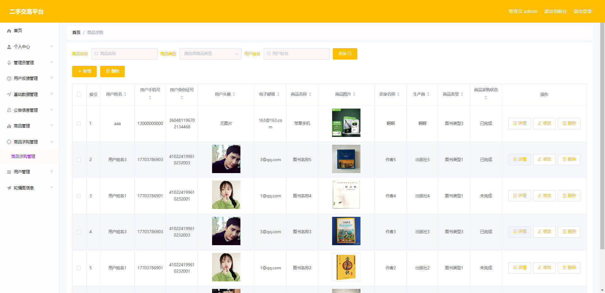Expand the 轮播图信息 chevron
This screenshot has height=293, width=605.
[52, 187]
